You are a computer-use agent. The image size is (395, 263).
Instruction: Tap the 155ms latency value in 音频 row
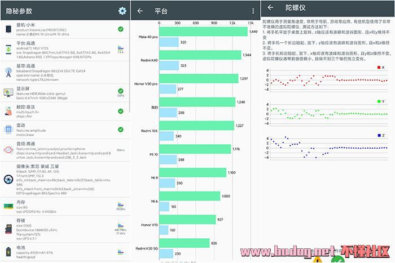tap(121, 150)
